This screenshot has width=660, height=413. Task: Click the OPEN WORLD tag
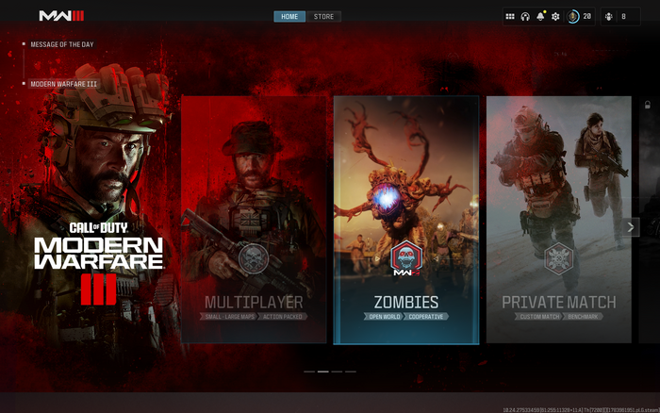pyautogui.click(x=385, y=317)
